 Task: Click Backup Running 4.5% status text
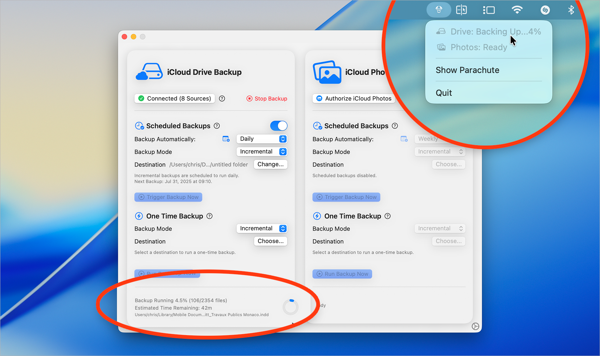(181, 300)
